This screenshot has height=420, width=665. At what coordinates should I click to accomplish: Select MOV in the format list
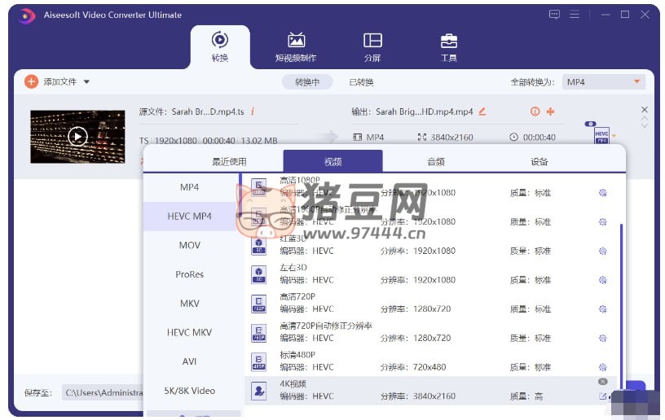pos(190,245)
